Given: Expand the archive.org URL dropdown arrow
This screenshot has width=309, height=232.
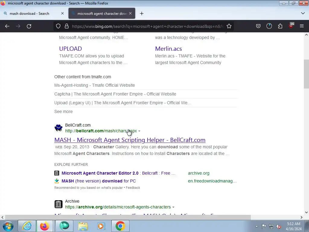Looking at the screenshot, I should [x=174, y=207].
